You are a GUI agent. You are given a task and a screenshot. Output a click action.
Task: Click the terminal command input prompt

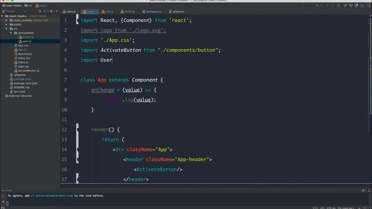point(8,203)
